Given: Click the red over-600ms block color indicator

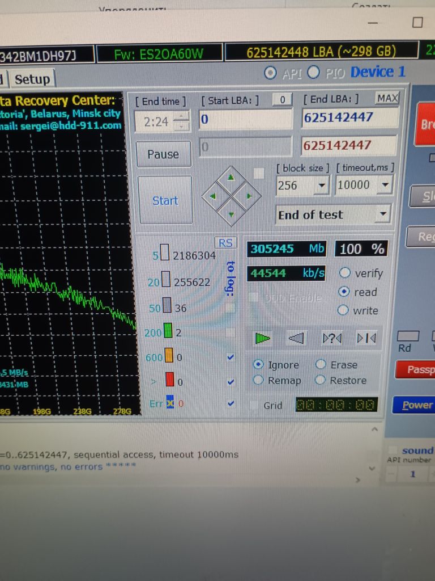Looking at the screenshot, I should click(x=170, y=380).
